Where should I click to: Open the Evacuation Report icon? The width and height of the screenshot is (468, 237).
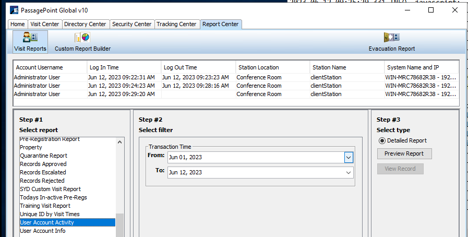click(391, 41)
